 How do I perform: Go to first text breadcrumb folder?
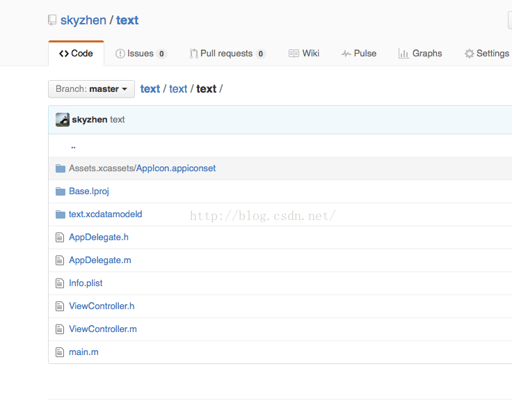tap(150, 89)
